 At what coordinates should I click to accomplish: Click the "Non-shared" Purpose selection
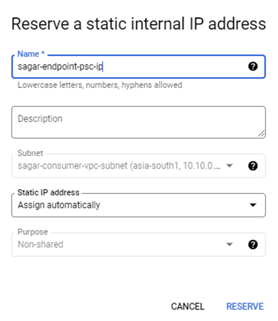click(x=40, y=244)
